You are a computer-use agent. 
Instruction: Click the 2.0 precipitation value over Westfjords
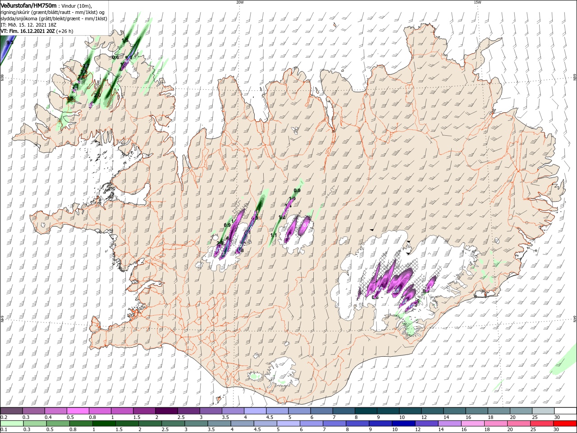point(97,96)
